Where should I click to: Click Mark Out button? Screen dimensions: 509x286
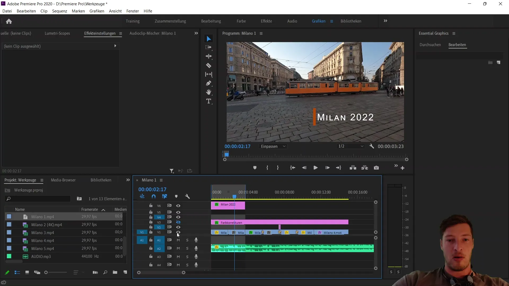(x=278, y=168)
